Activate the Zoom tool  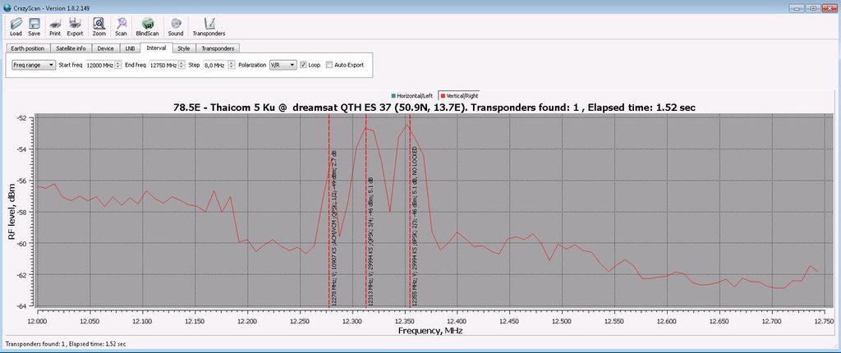pos(99,27)
